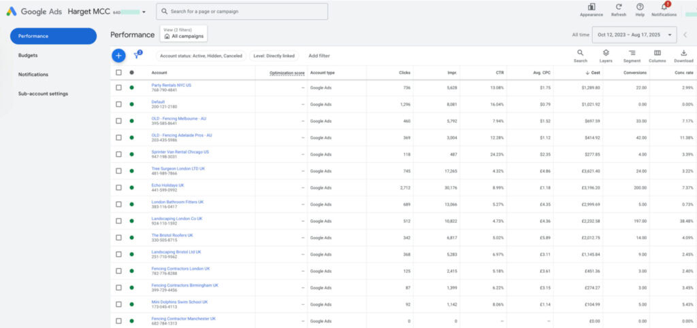Select checkbox for OLD - Fencing Melbourne - AU
The width and height of the screenshot is (697, 328).
point(118,121)
